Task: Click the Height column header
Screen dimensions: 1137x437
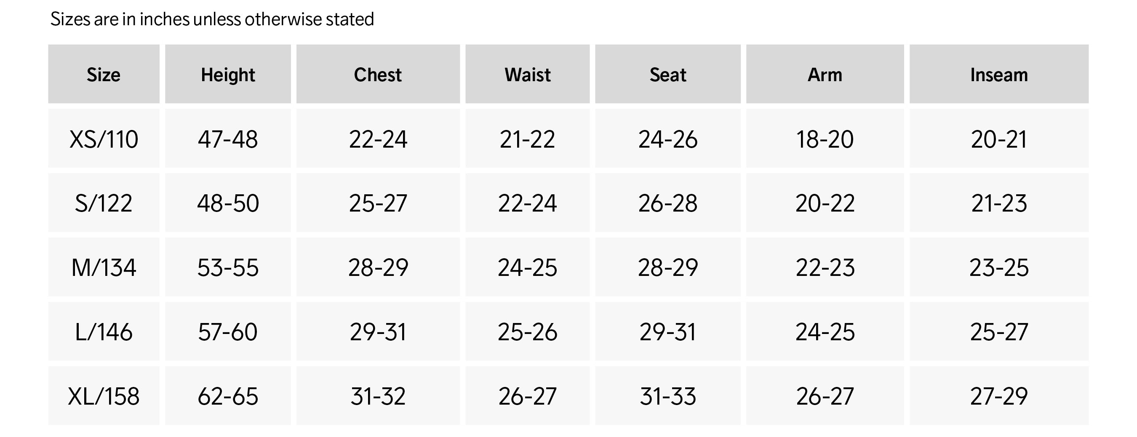Action: [228, 74]
